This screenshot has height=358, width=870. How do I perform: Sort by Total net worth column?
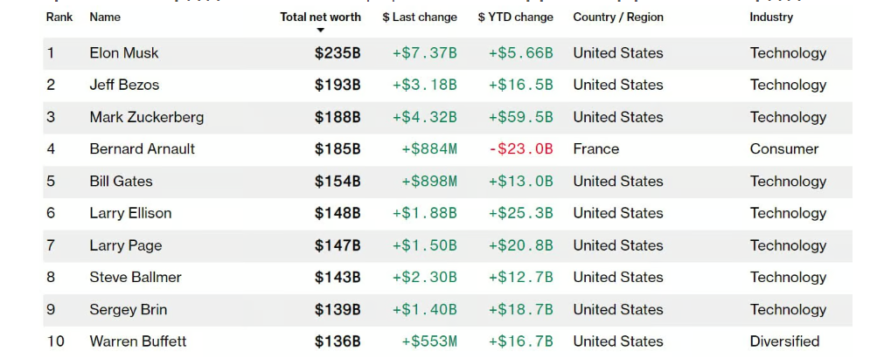pos(320,17)
